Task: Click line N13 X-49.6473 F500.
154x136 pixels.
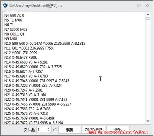Action: [21, 58]
